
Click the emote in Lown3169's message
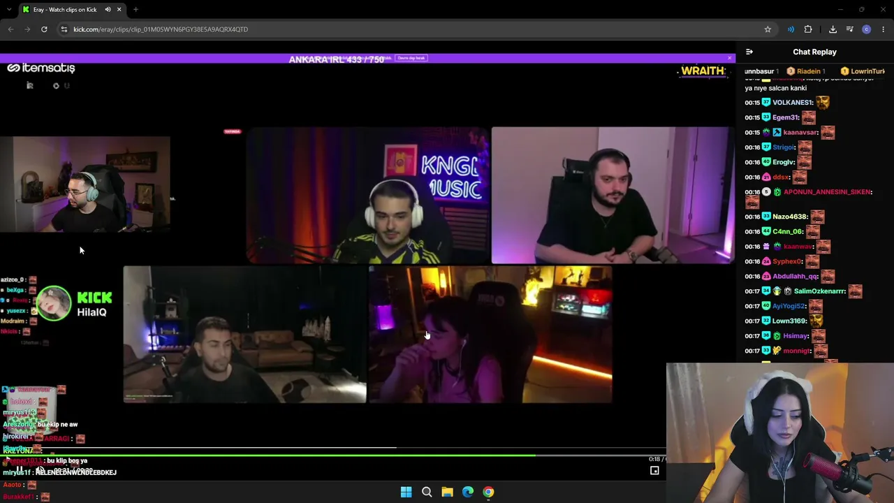tap(816, 321)
